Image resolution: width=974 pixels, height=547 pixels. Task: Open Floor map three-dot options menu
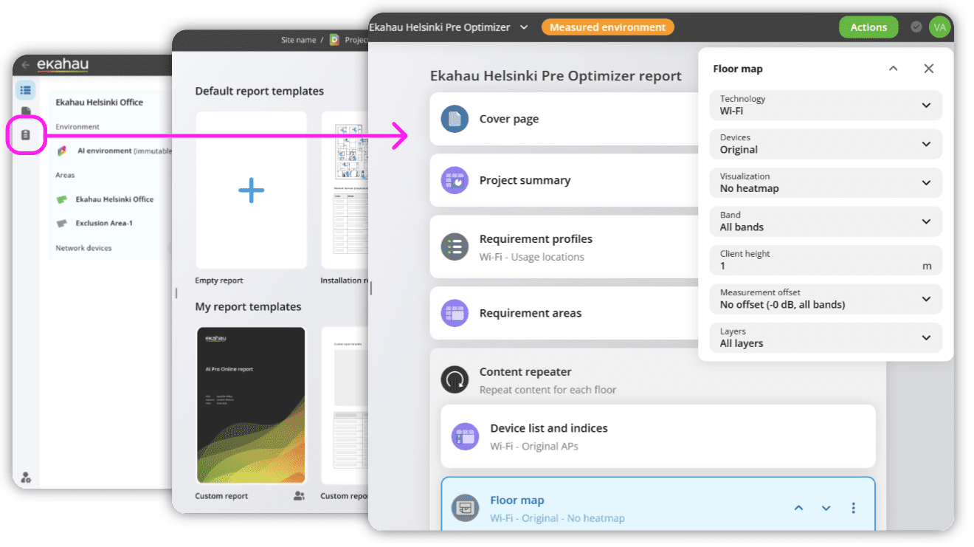(853, 508)
